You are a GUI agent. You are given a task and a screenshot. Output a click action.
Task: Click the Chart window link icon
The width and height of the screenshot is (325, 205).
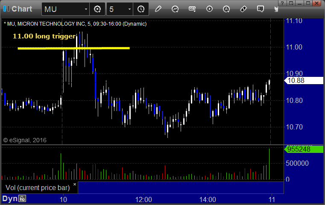[6, 9]
